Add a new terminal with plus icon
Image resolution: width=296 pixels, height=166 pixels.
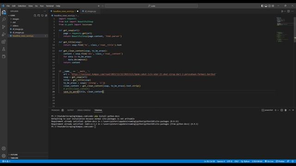coord(276,110)
